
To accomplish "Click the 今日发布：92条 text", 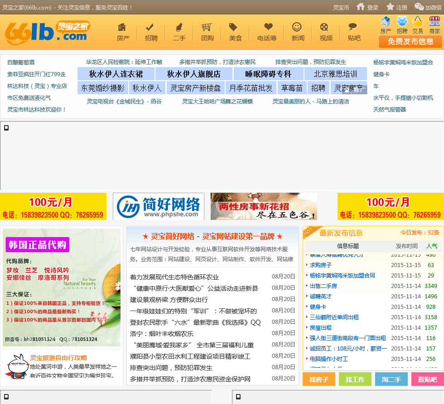I will click(x=420, y=233).
